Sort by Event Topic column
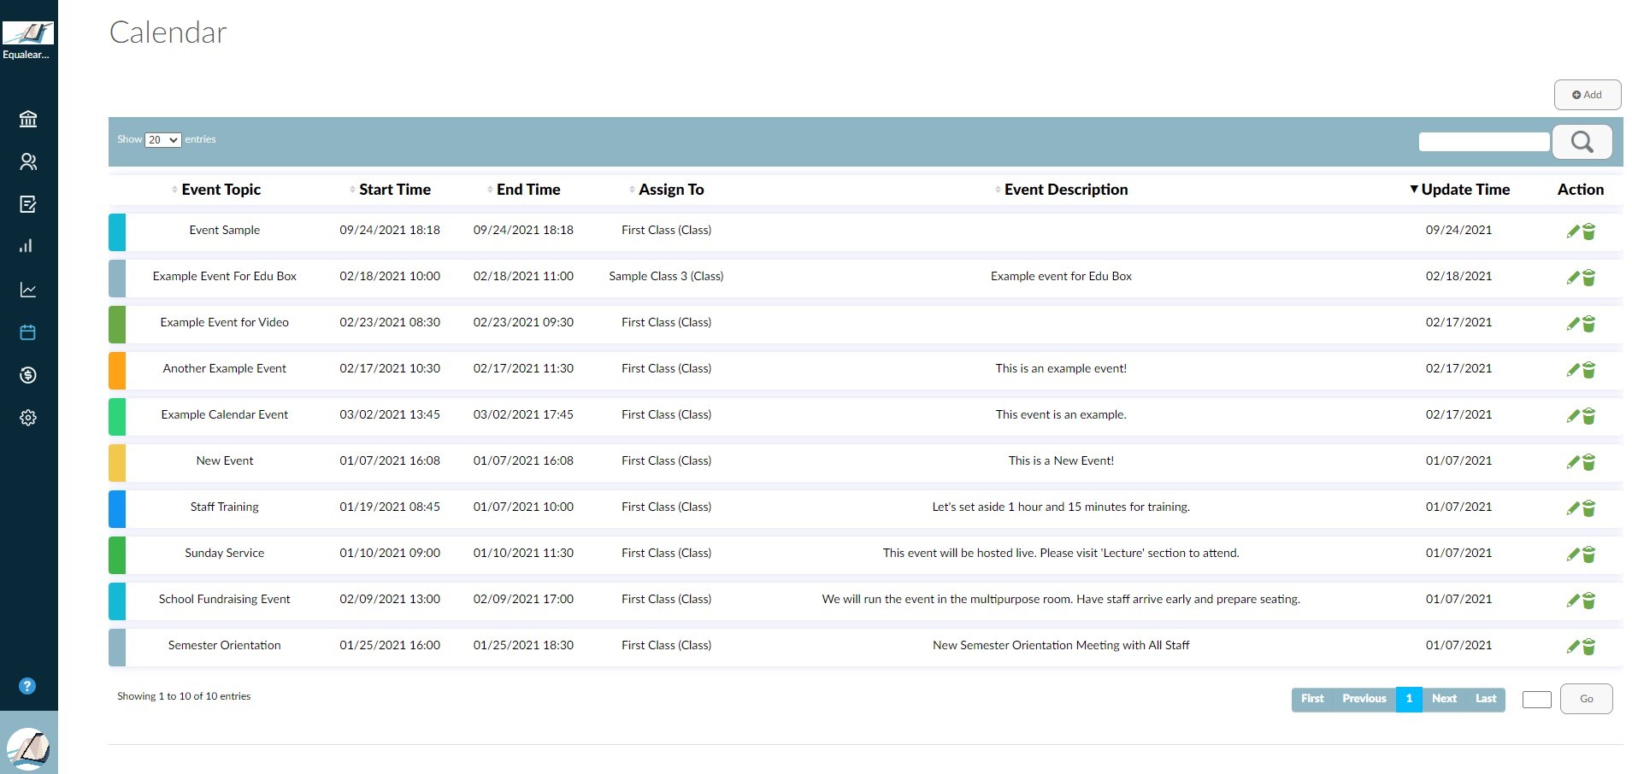Screen dimensions: 1632x774 (221, 190)
